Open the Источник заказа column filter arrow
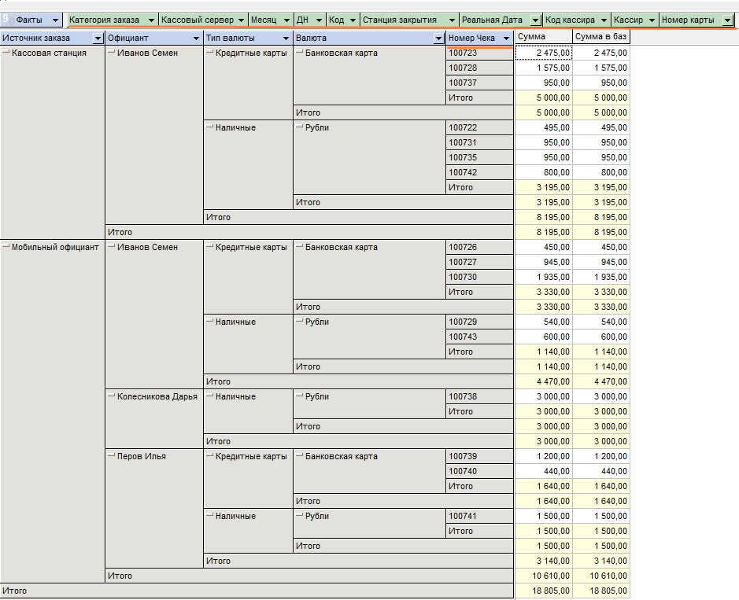 [x=98, y=38]
